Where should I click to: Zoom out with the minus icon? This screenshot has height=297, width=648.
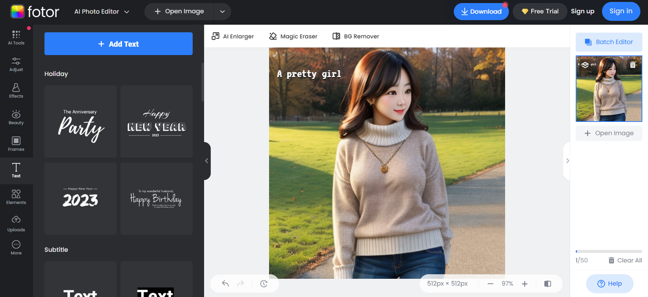pyautogui.click(x=490, y=284)
